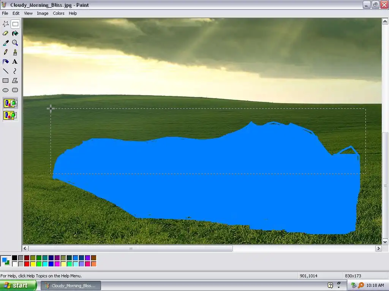
Task: Select the Text tool
Action: (x=15, y=62)
